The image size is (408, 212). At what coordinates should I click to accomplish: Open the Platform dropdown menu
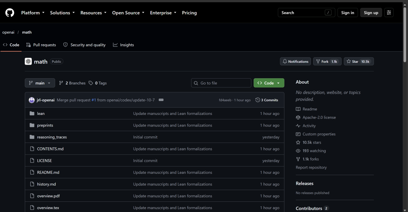pos(33,12)
